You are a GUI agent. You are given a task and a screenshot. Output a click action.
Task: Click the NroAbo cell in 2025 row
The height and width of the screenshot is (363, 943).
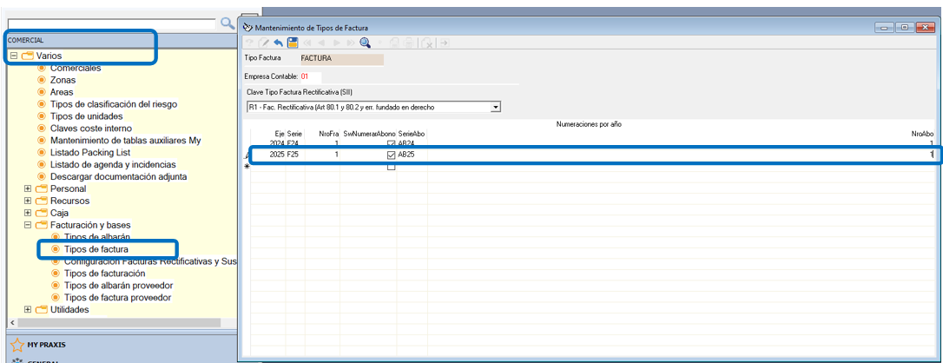[x=680, y=155]
